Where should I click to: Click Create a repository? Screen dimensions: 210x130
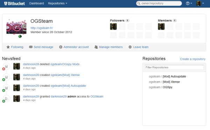tap(192, 59)
